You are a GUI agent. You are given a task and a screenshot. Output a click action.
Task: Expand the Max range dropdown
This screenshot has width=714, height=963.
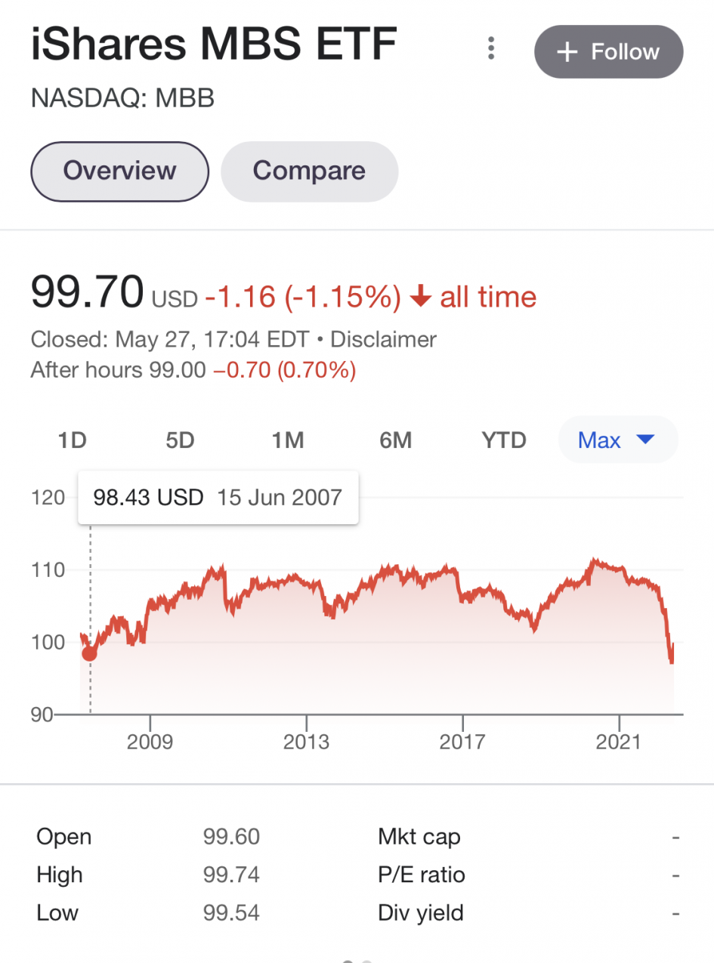tap(599, 440)
